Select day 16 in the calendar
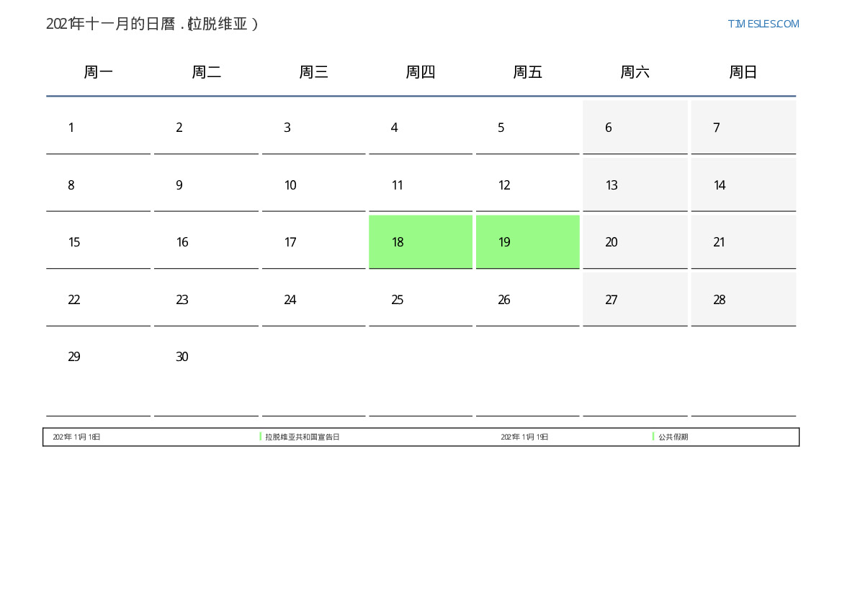Screen dimensions: 842x596 [206, 242]
